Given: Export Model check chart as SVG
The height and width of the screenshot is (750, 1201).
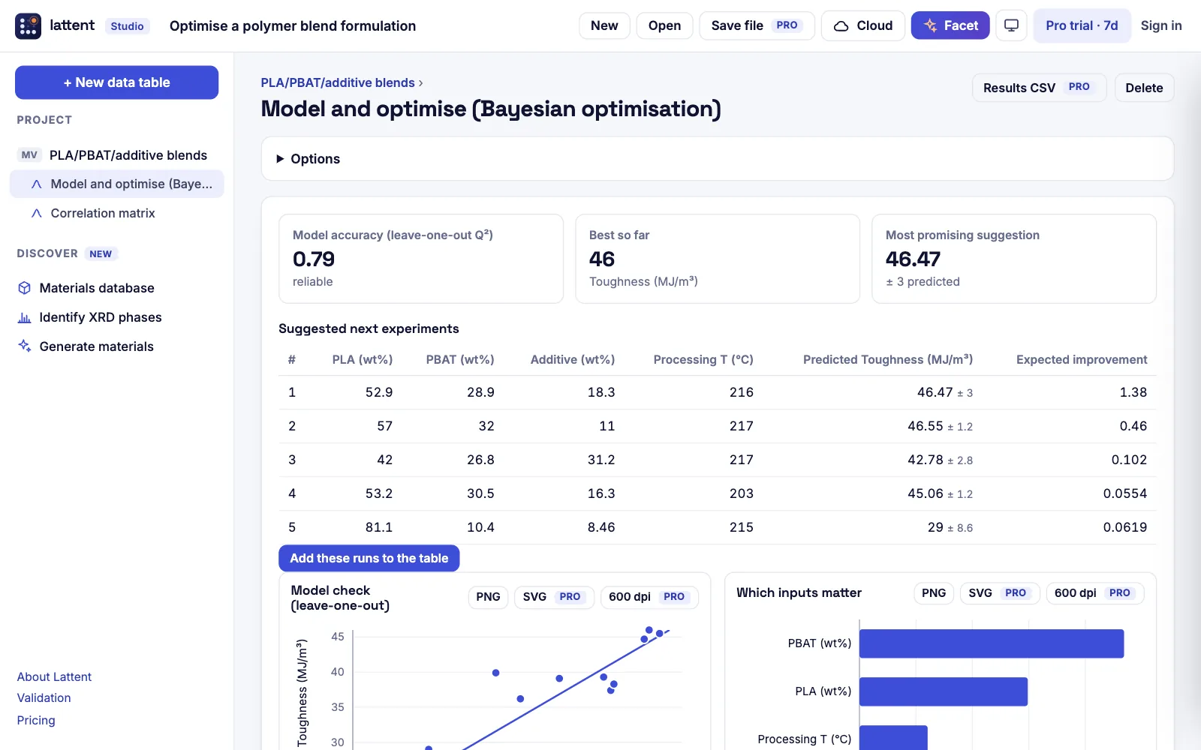Looking at the screenshot, I should 554,597.
